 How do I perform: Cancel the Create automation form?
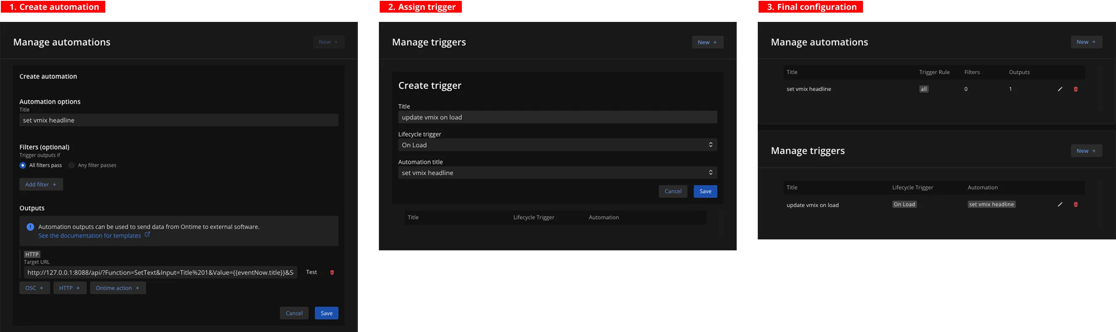point(294,313)
